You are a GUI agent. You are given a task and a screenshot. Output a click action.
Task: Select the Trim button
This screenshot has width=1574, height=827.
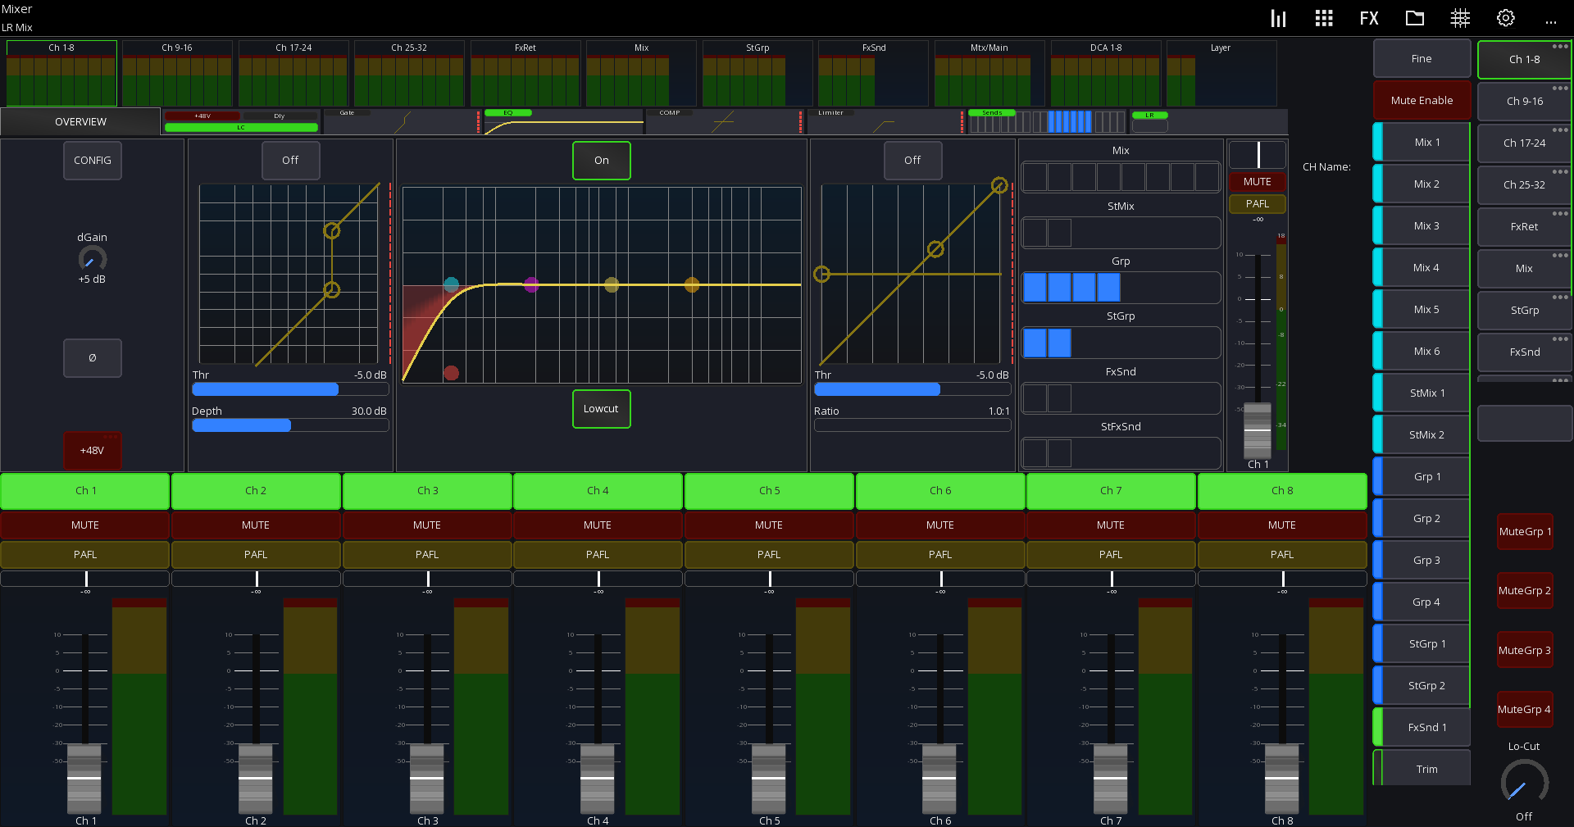pyautogui.click(x=1422, y=769)
